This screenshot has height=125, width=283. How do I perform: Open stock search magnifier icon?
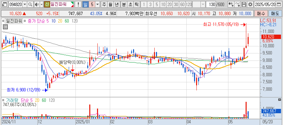tap(30, 4)
